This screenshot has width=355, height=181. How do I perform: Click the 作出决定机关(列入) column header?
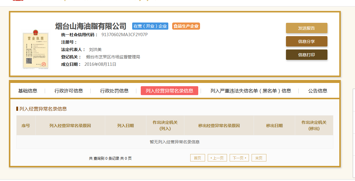[165, 126]
